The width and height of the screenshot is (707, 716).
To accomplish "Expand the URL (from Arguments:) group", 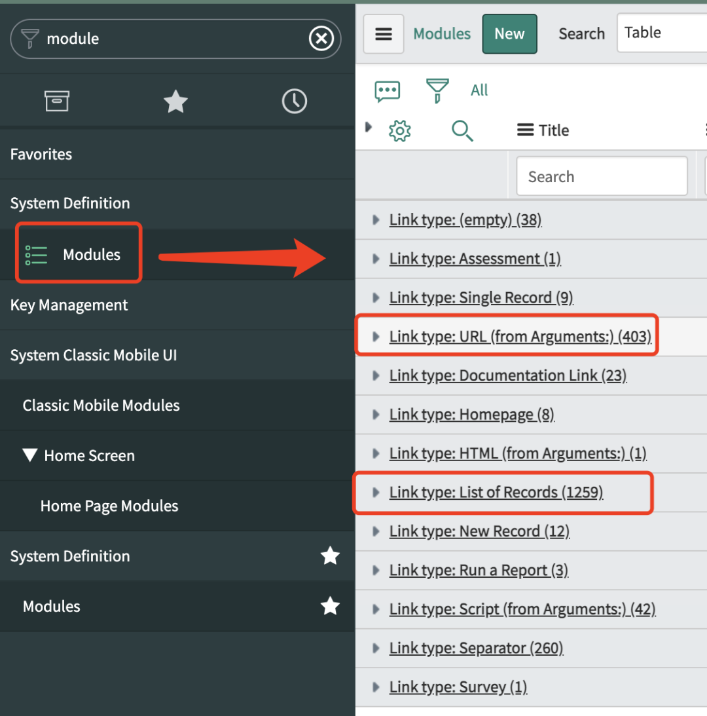I will 376,337.
